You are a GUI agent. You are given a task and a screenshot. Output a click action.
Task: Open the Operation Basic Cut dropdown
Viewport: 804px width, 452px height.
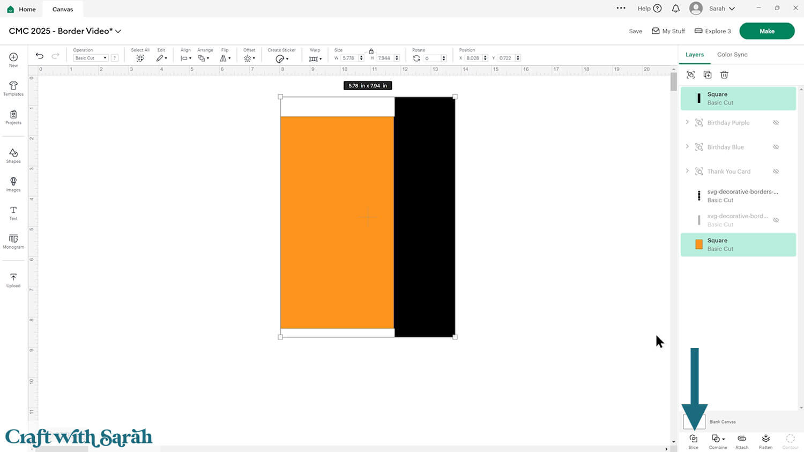pos(90,58)
